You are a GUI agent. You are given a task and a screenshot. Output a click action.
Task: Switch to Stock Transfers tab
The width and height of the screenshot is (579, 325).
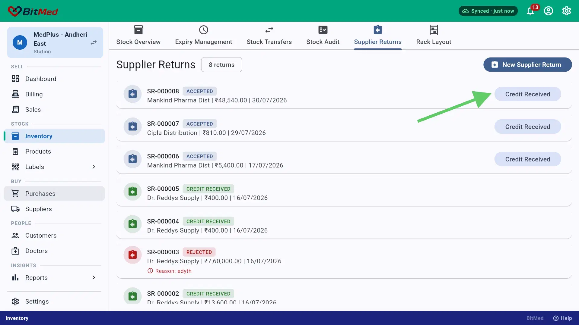269,36
